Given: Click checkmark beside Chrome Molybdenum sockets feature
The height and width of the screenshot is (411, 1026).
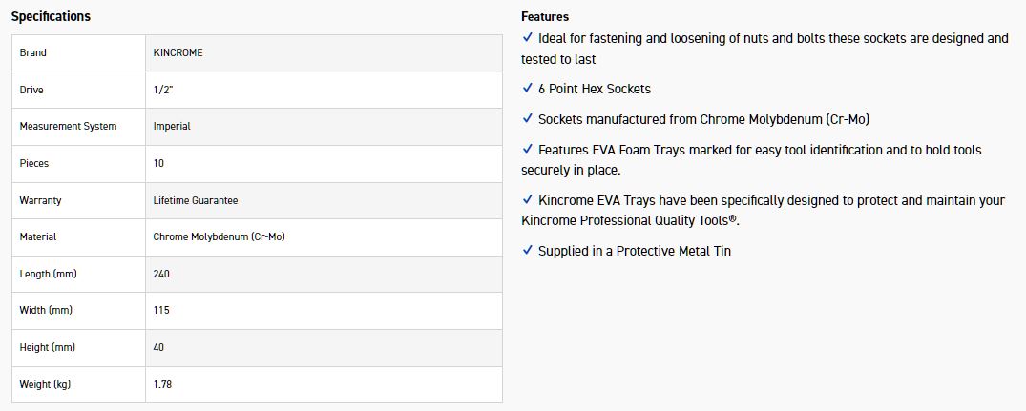Looking at the screenshot, I should 528,118.
